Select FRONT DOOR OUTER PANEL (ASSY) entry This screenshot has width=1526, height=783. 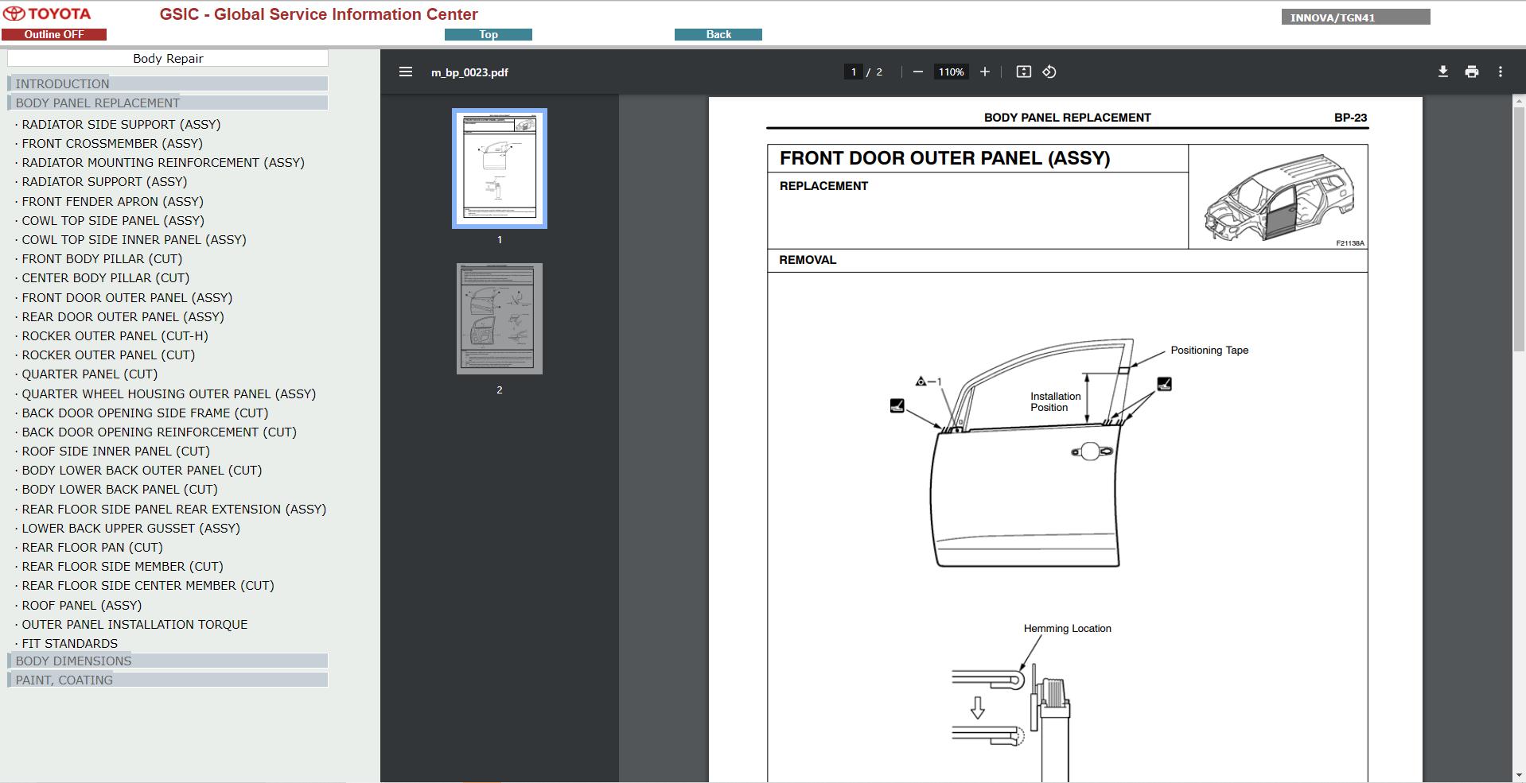coord(127,297)
